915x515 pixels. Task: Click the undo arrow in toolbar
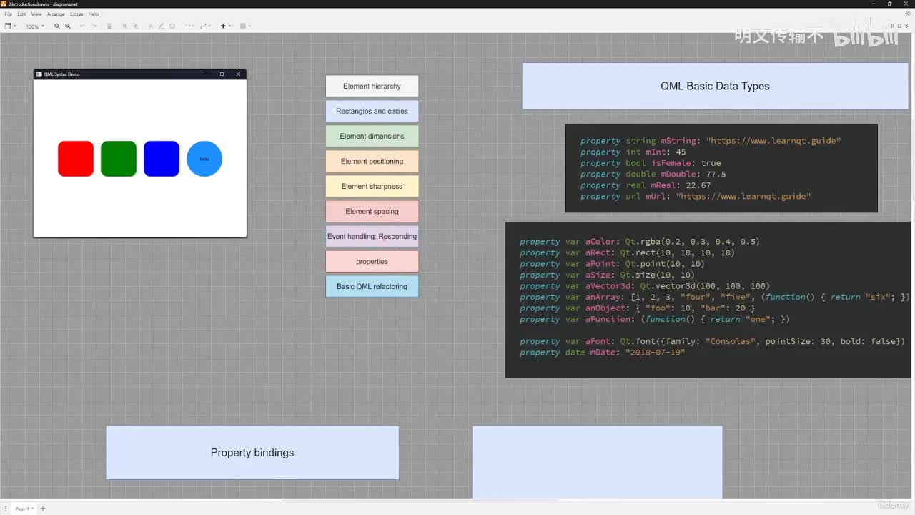pyautogui.click(x=83, y=26)
